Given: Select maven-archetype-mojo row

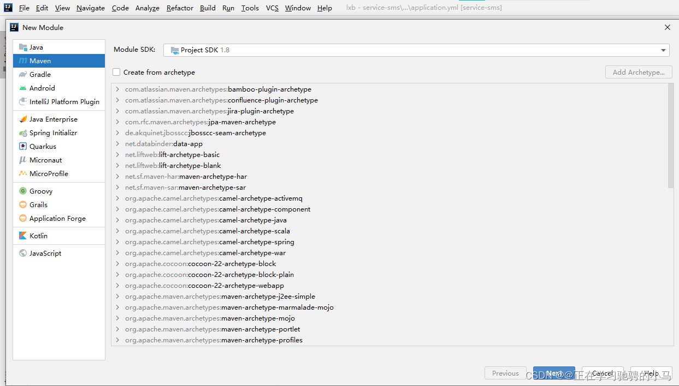Looking at the screenshot, I should pyautogui.click(x=389, y=318).
